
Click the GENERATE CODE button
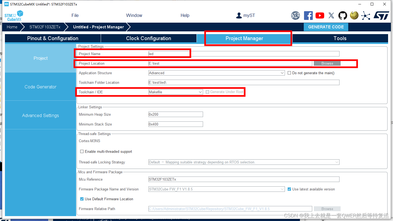click(x=326, y=27)
